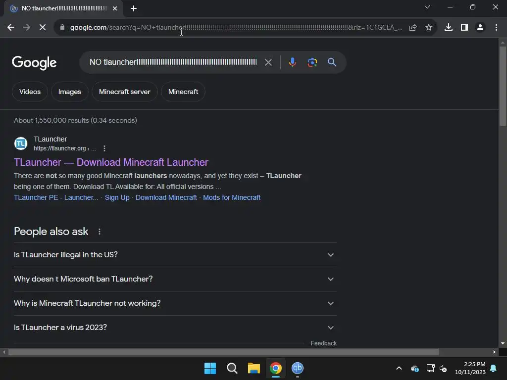The height and width of the screenshot is (380, 507).
Task: Bookmark this tab with the star icon
Action: [429, 28]
